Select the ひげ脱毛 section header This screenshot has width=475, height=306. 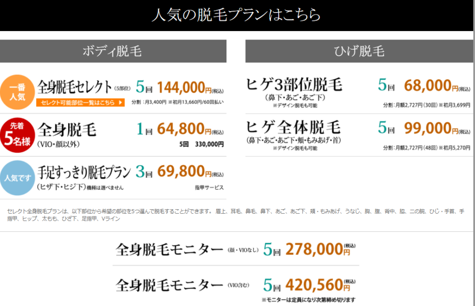(x=359, y=51)
